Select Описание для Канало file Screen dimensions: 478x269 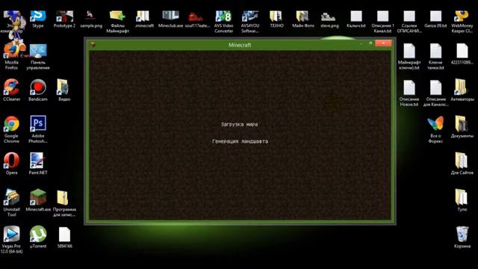coord(435,93)
